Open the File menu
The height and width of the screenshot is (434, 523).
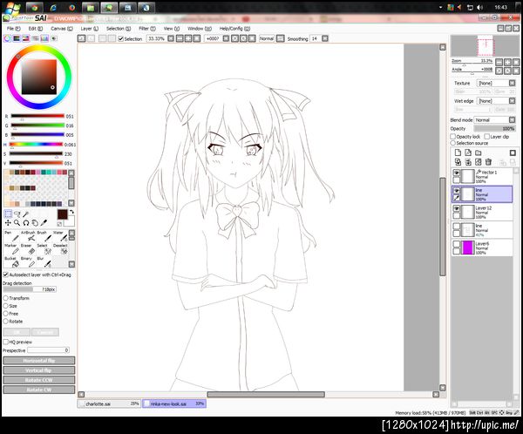(14, 29)
